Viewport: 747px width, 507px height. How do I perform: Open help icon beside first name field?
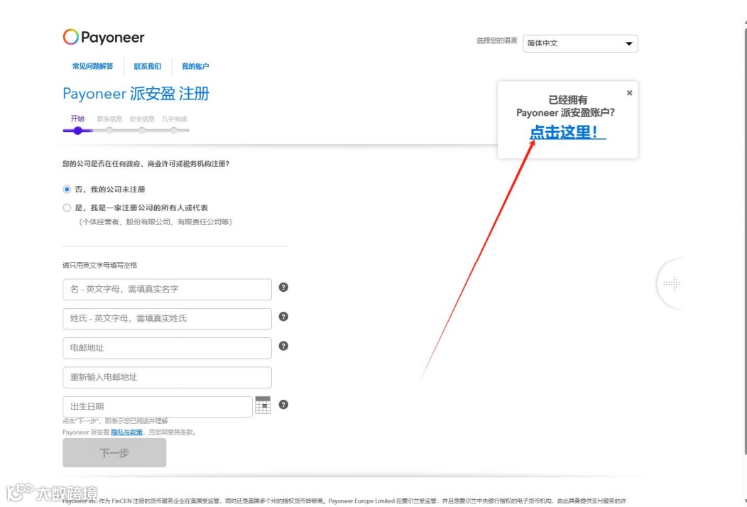click(x=283, y=288)
